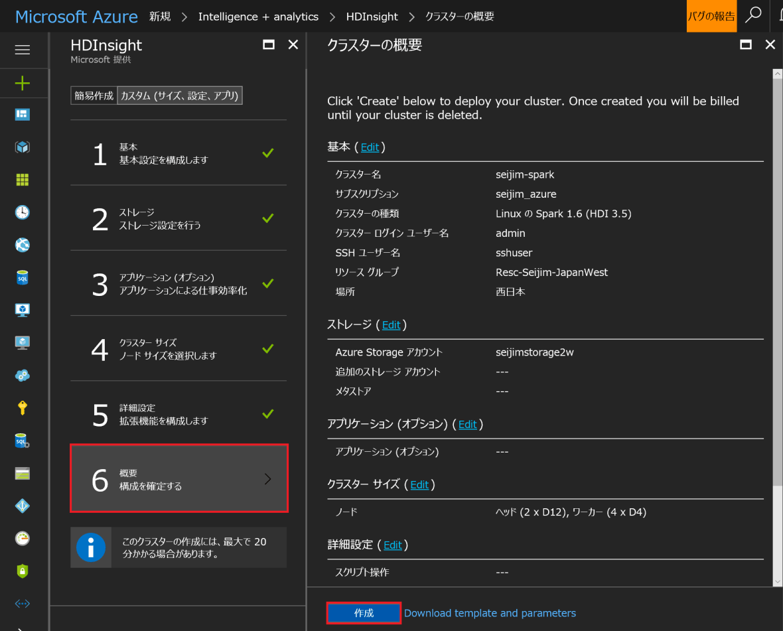The height and width of the screenshot is (631, 783).
Task: Click the green plus New resource icon
Action: point(23,83)
